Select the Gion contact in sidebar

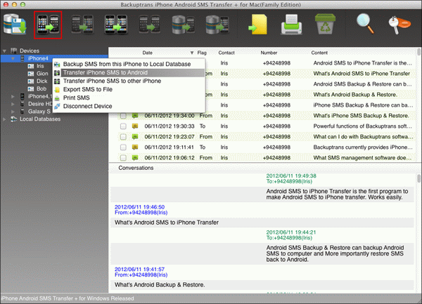pyautogui.click(x=42, y=74)
